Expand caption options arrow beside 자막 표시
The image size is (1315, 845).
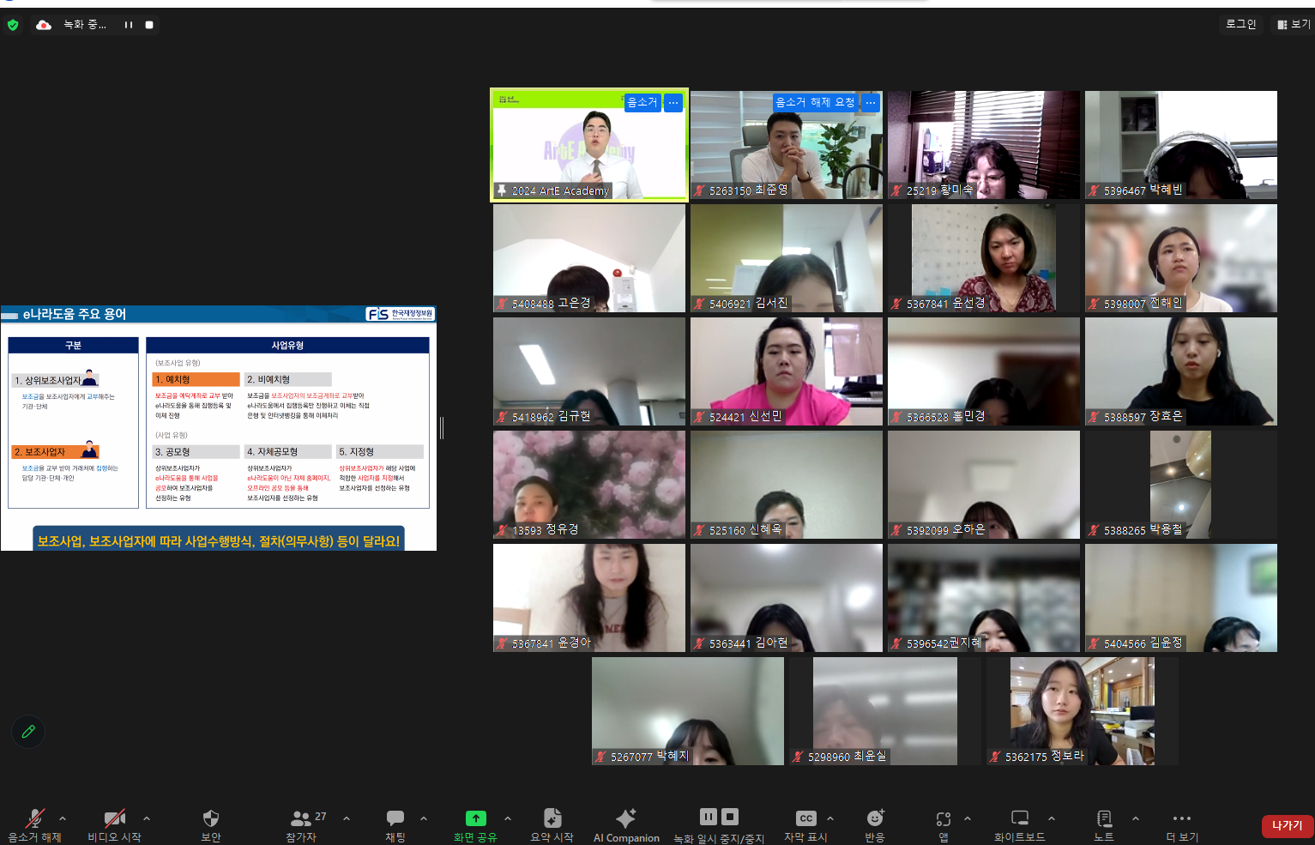[x=830, y=818]
